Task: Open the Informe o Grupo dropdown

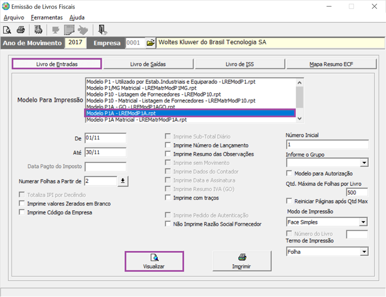Action: pos(364,163)
